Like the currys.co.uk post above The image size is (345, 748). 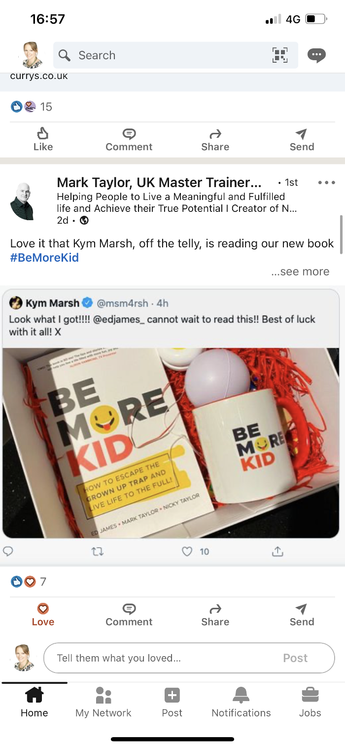[x=43, y=140]
